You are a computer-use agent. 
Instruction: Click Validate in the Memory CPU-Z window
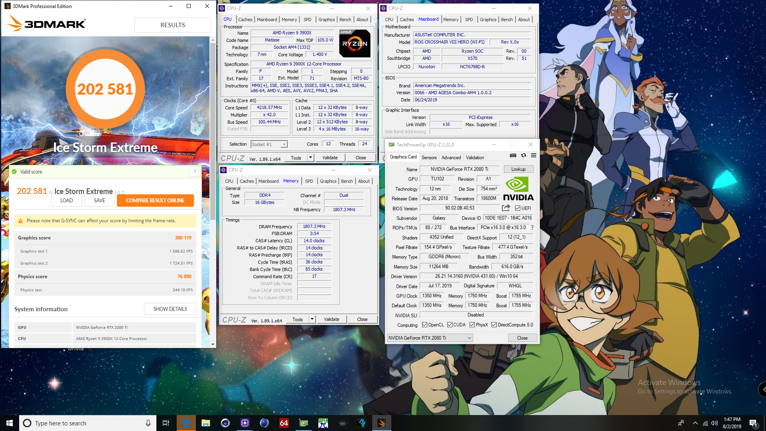(x=332, y=319)
